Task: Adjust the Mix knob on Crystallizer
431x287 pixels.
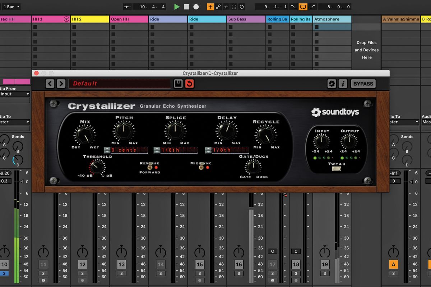Action: [84, 135]
